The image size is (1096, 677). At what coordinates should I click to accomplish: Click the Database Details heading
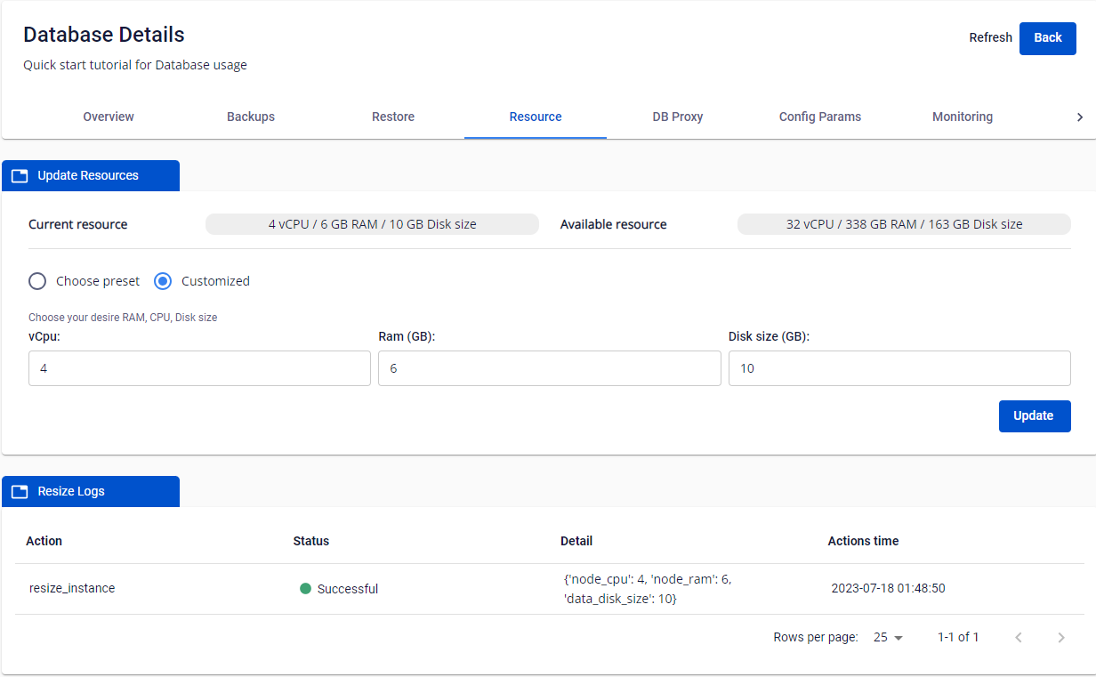click(x=104, y=35)
